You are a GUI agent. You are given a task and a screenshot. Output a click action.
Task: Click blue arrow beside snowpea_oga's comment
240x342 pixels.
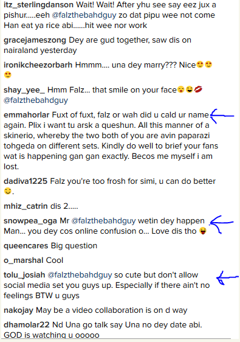point(222,224)
